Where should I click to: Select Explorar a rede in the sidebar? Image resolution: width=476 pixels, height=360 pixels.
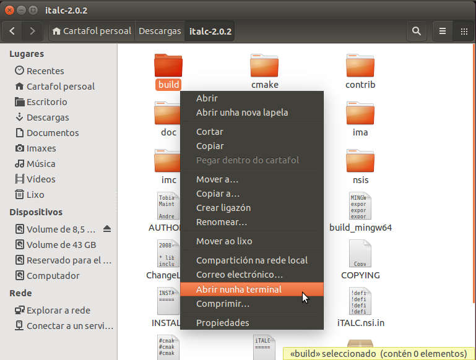52,311
